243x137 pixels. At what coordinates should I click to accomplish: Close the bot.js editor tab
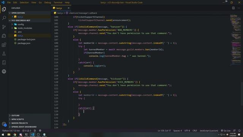[x=68, y=8]
